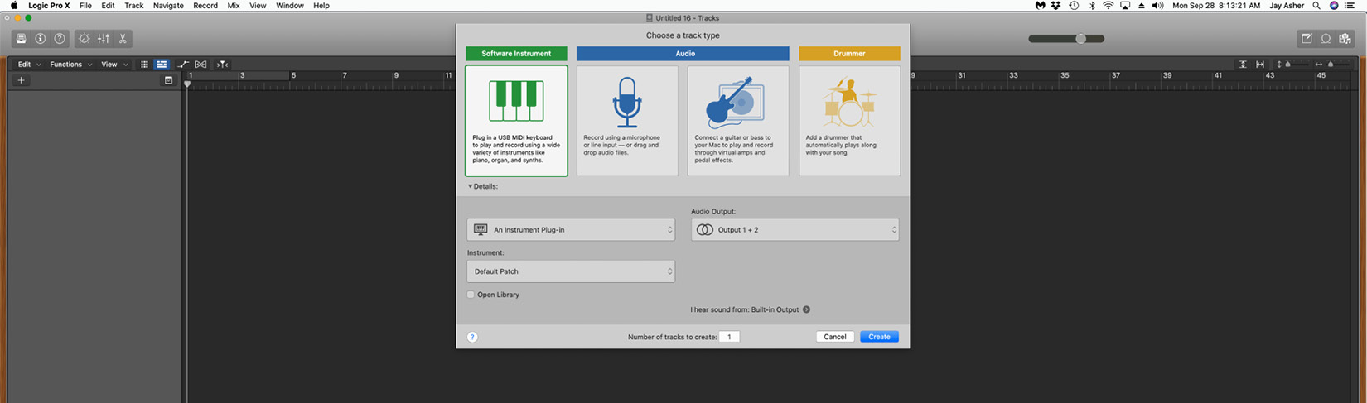Open Notification Center list icon

click(1350, 6)
